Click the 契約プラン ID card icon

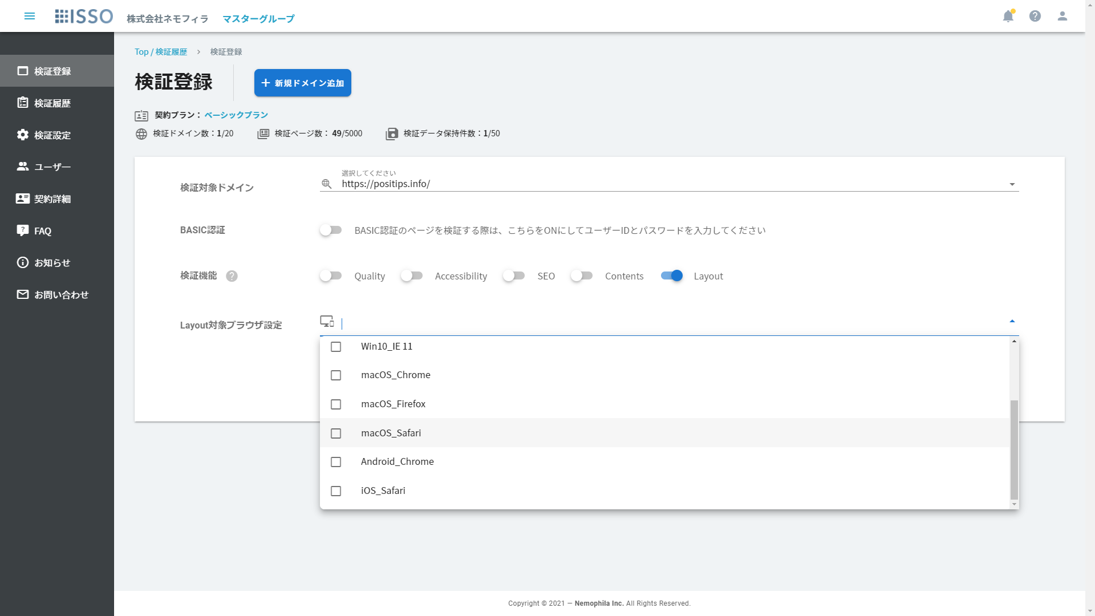tap(141, 116)
